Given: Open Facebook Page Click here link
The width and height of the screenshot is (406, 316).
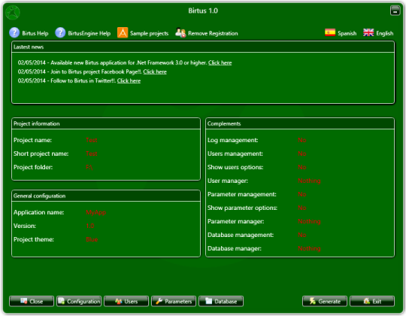Looking at the screenshot, I should 155,71.
